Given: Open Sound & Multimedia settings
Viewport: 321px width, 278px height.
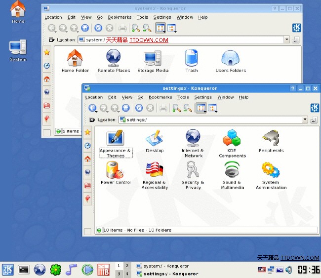Looking at the screenshot, I should 232,175.
